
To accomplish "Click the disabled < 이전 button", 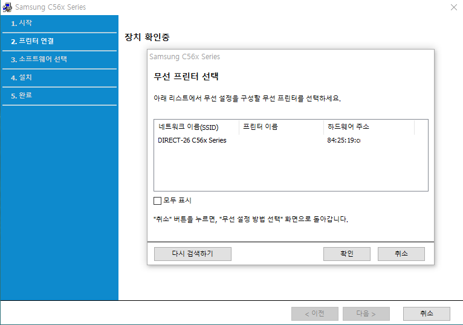I will tap(314, 314).
